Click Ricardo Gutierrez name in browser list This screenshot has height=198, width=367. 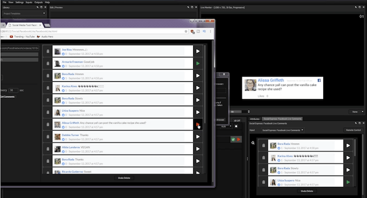(72, 172)
